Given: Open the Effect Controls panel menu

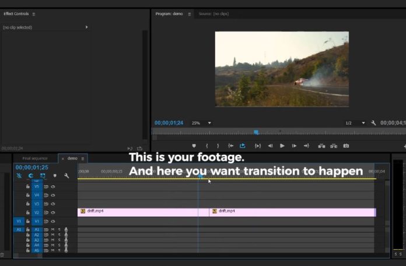Looking at the screenshot, I should (x=33, y=13).
